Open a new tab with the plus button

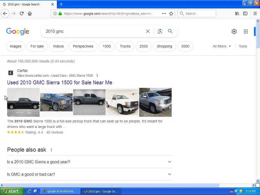pos(61,4)
